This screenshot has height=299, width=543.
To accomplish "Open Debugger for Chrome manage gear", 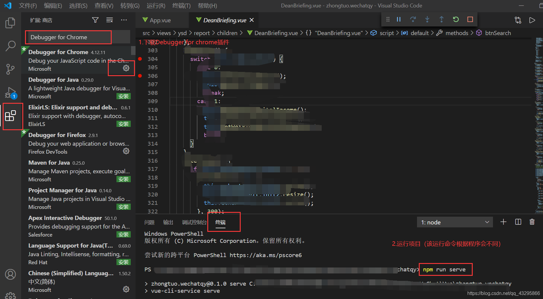I will pyautogui.click(x=126, y=68).
